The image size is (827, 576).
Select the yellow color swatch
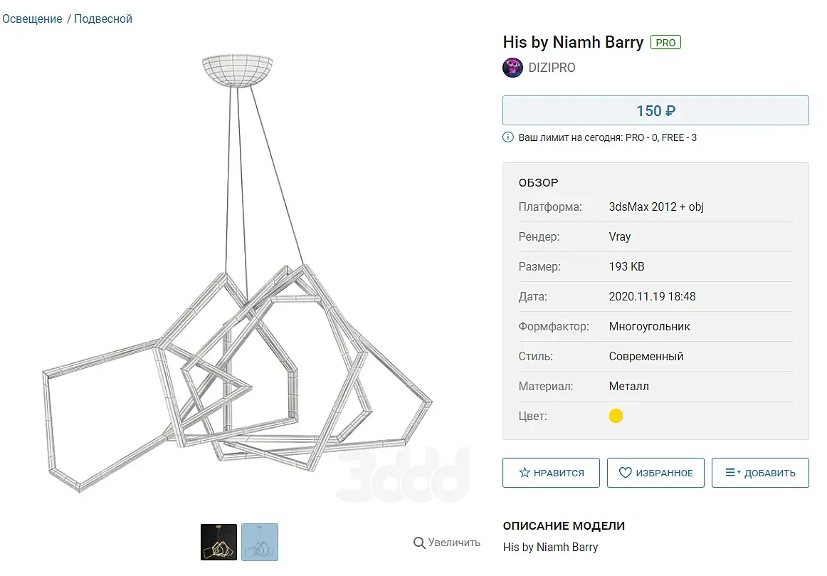[616, 416]
